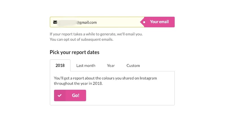Click the 'If your report takes a while' note
The height and width of the screenshot is (126, 229).
96,34
